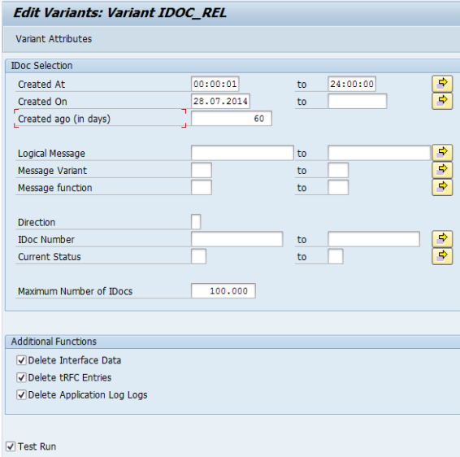Click the IDoc Selection group header
460x457 pixels.
pos(41,66)
